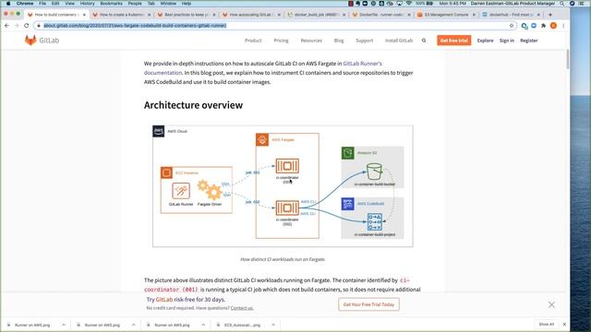Expand options for ECS_Autoscal...png download

pyautogui.click(x=273, y=325)
